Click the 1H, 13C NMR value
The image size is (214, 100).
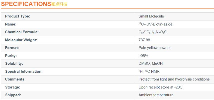(x=149, y=71)
